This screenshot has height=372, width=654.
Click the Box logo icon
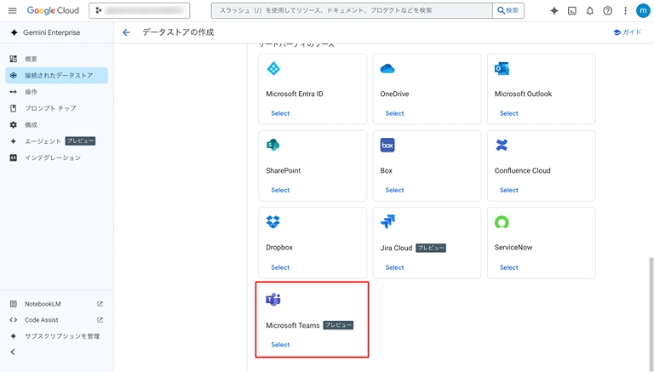[387, 145]
